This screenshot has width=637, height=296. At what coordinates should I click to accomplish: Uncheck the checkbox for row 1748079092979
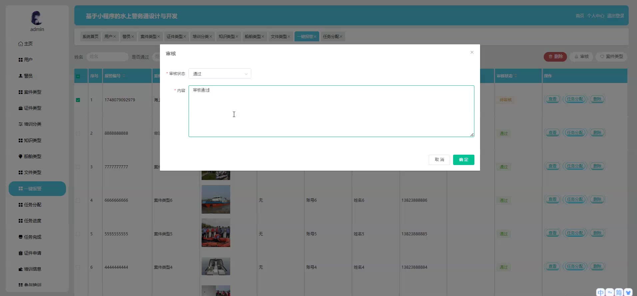78,100
